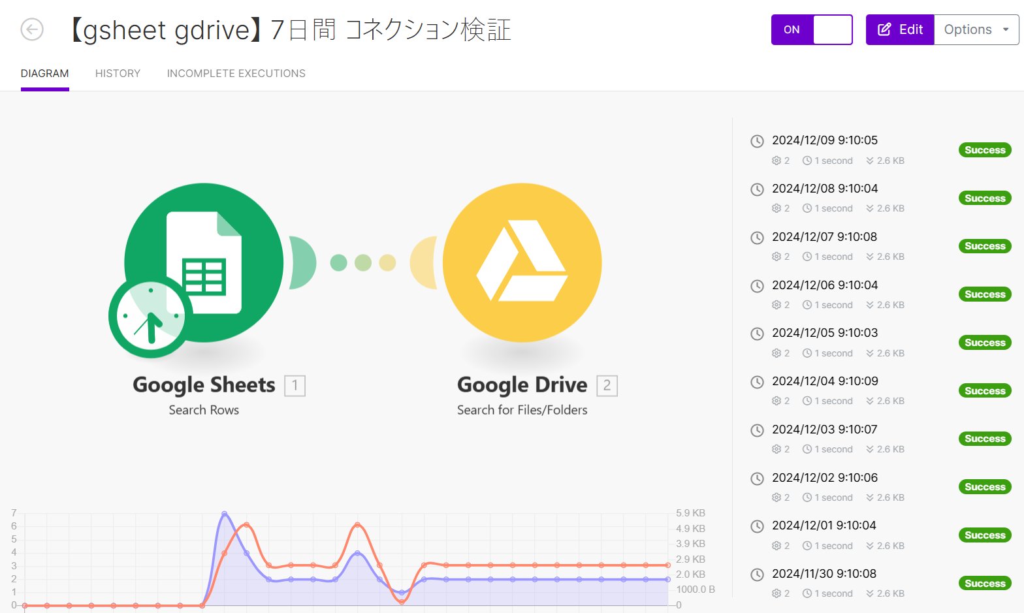Image resolution: width=1024 pixels, height=613 pixels.
Task: Click the clock icon beside 2024/12/07 9:10:08
Action: [757, 238]
